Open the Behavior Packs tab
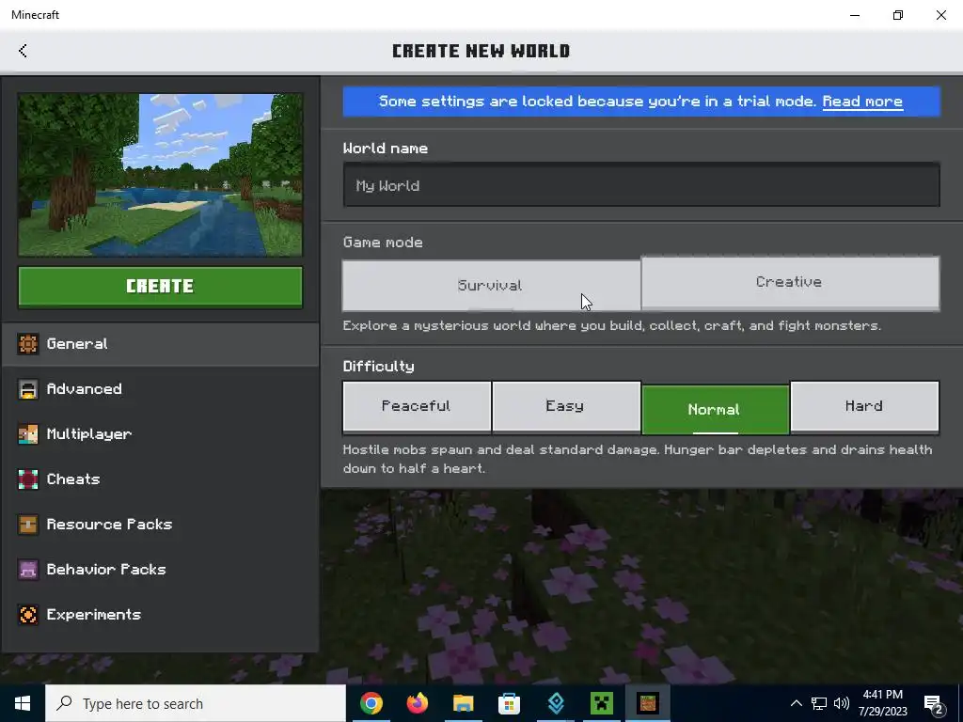963x722 pixels. point(161,570)
